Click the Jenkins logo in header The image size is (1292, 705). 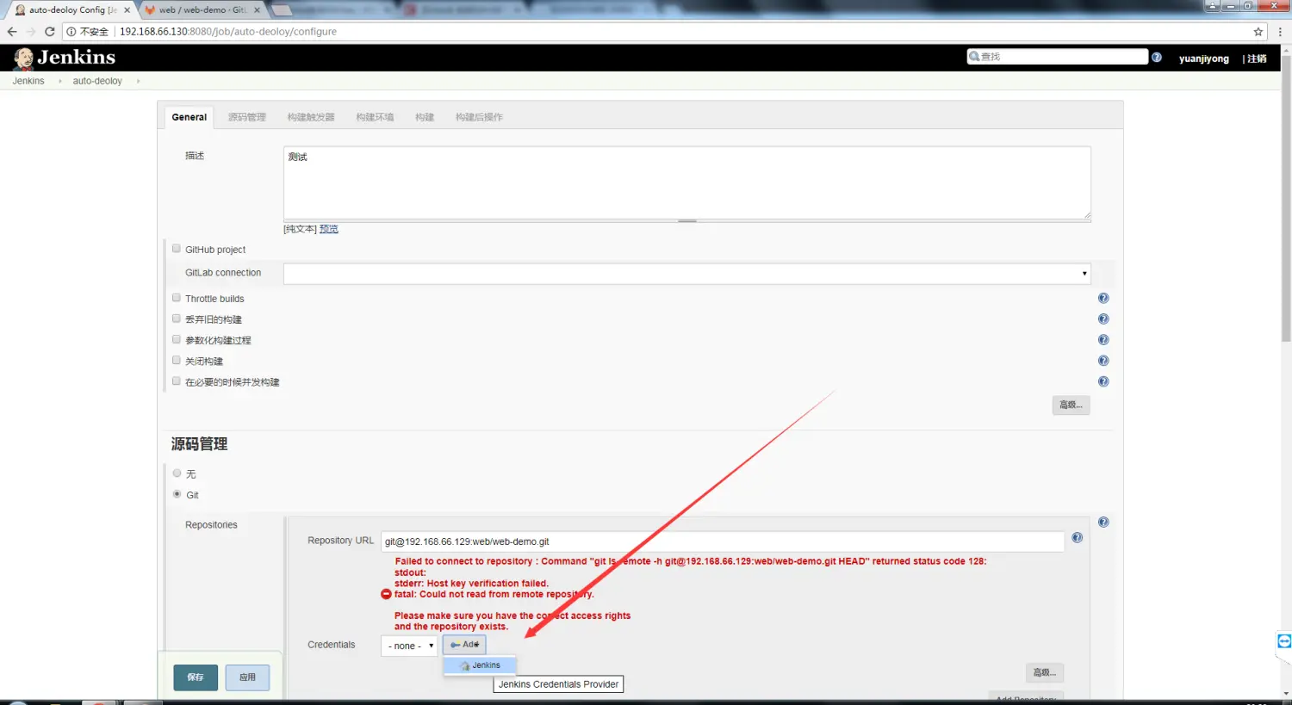pos(65,58)
